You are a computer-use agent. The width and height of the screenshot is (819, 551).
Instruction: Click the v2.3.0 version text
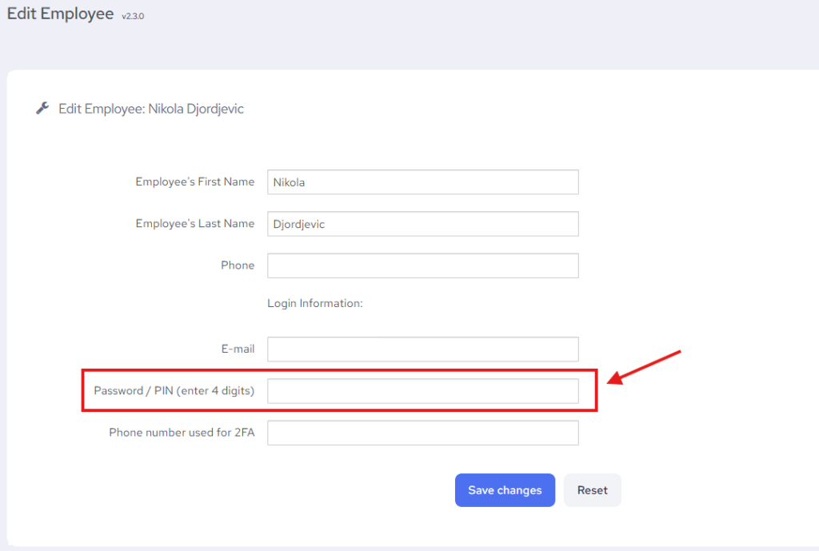133,16
